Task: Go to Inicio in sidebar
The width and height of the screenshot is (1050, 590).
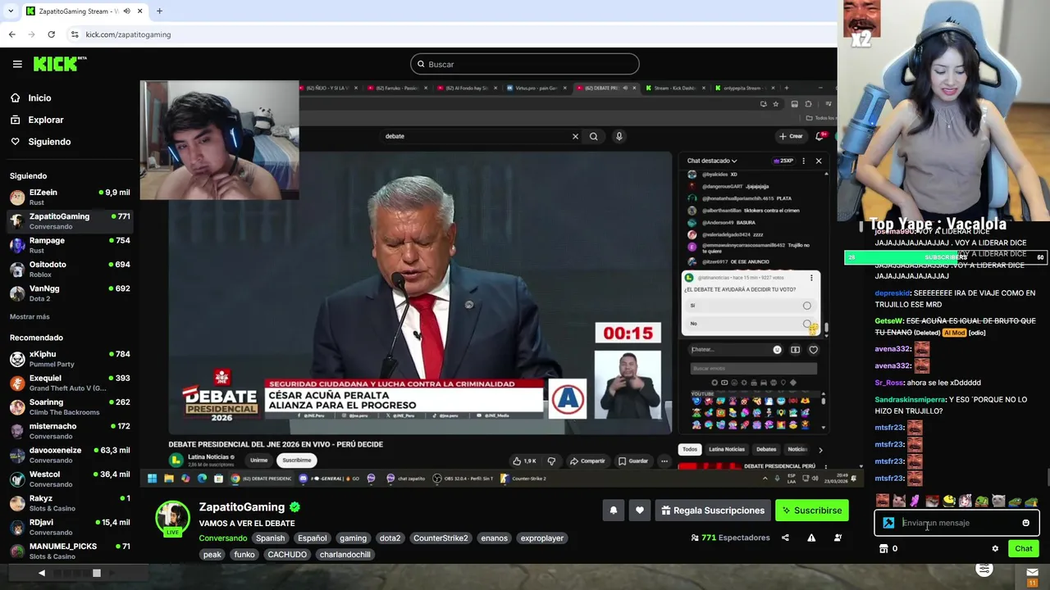Action: (x=39, y=98)
